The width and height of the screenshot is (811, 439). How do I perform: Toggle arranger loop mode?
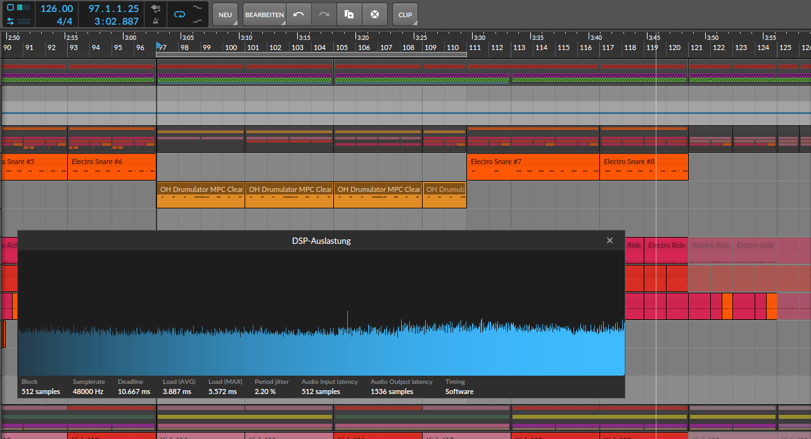click(x=179, y=14)
